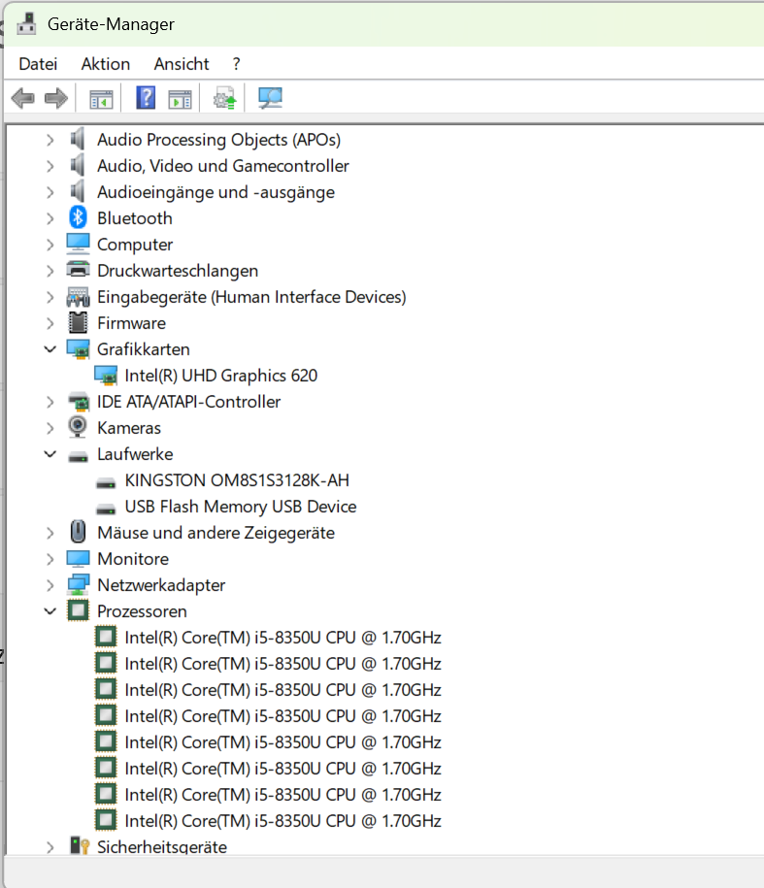Image resolution: width=764 pixels, height=888 pixels.
Task: Select the last Intel Core i5-8350U entry
Action: [x=282, y=821]
